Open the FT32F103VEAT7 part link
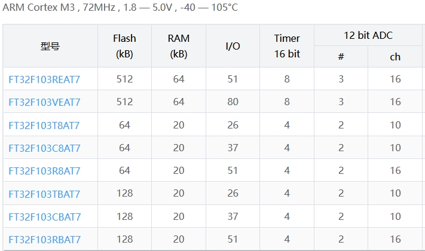The image size is (425, 251). pyautogui.click(x=44, y=102)
